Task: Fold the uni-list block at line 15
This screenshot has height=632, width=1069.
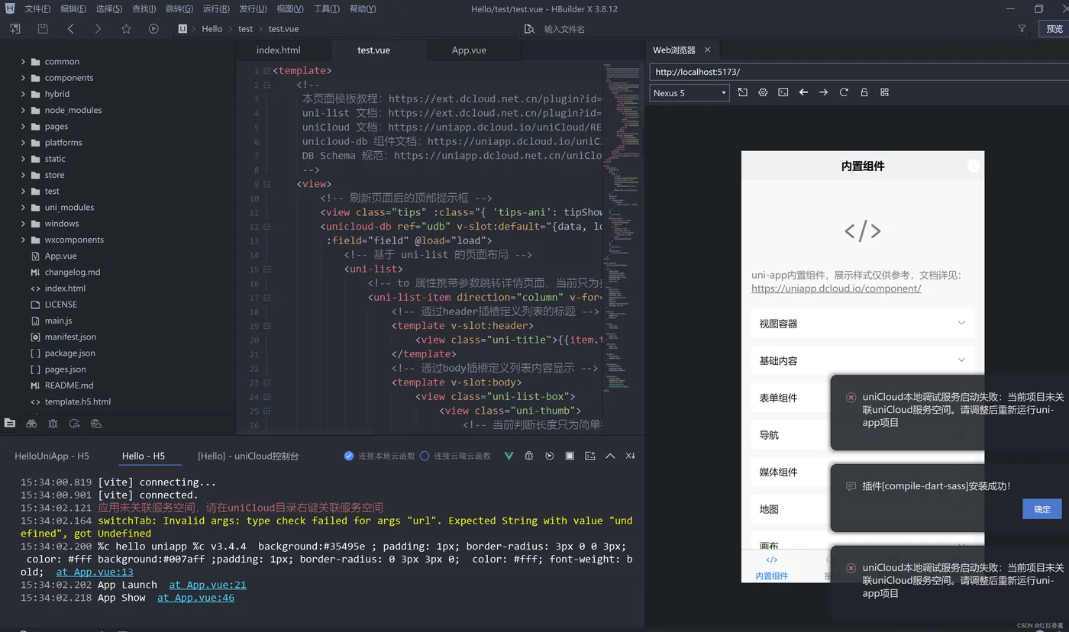Action: pos(266,269)
